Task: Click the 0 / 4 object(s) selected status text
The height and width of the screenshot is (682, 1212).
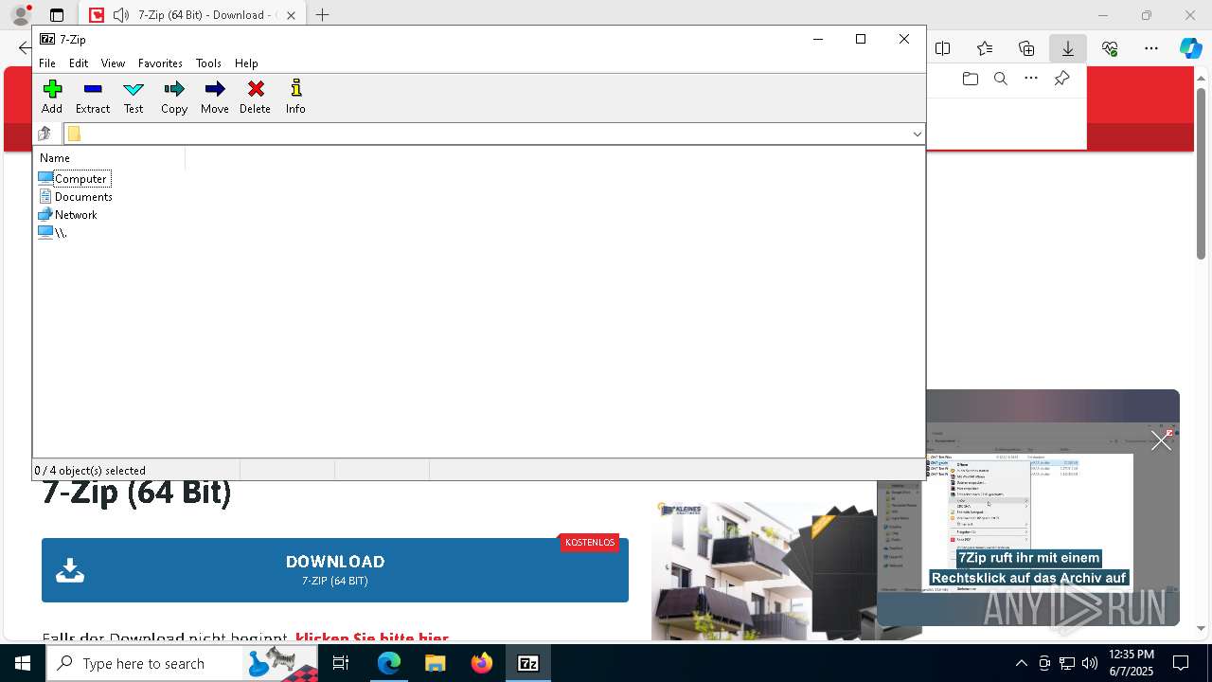Action: 90,470
